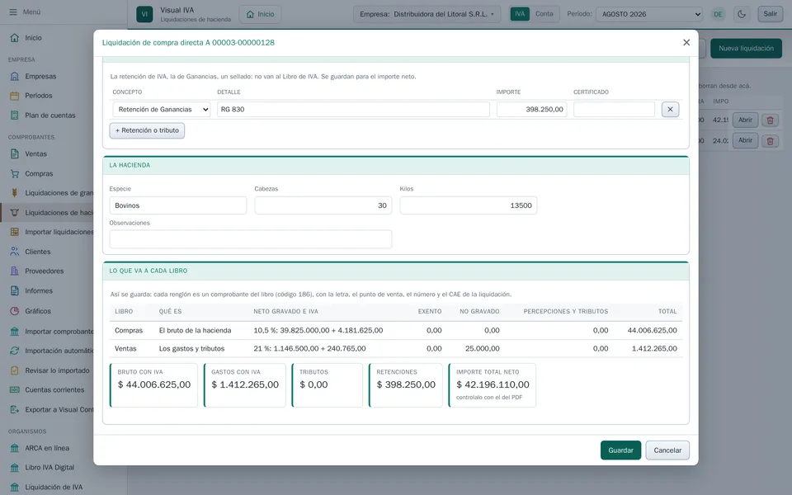The width and height of the screenshot is (792, 495).
Task: Click the Inicio home icon in sidebar
Action: [x=15, y=38]
